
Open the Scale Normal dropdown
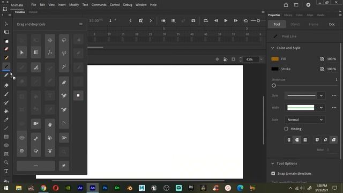tap(305, 120)
